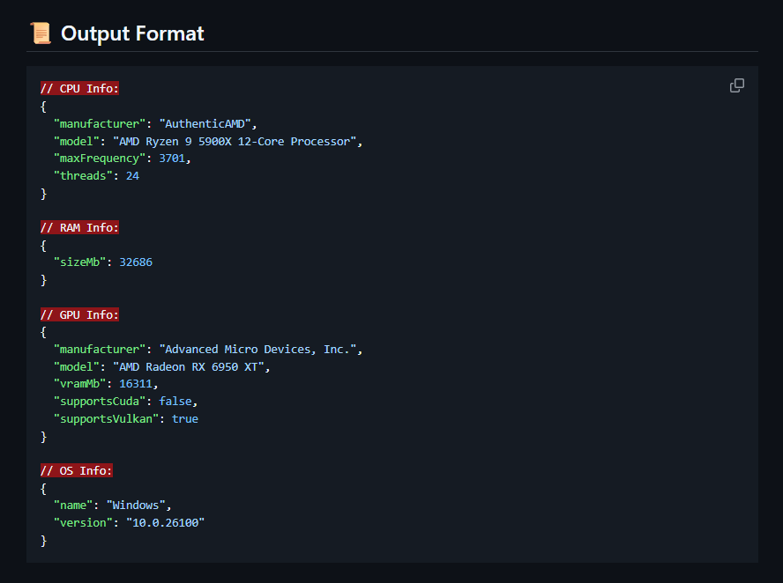Click the "maxFrequency" key
Screen dimensions: 783x583
100,159
